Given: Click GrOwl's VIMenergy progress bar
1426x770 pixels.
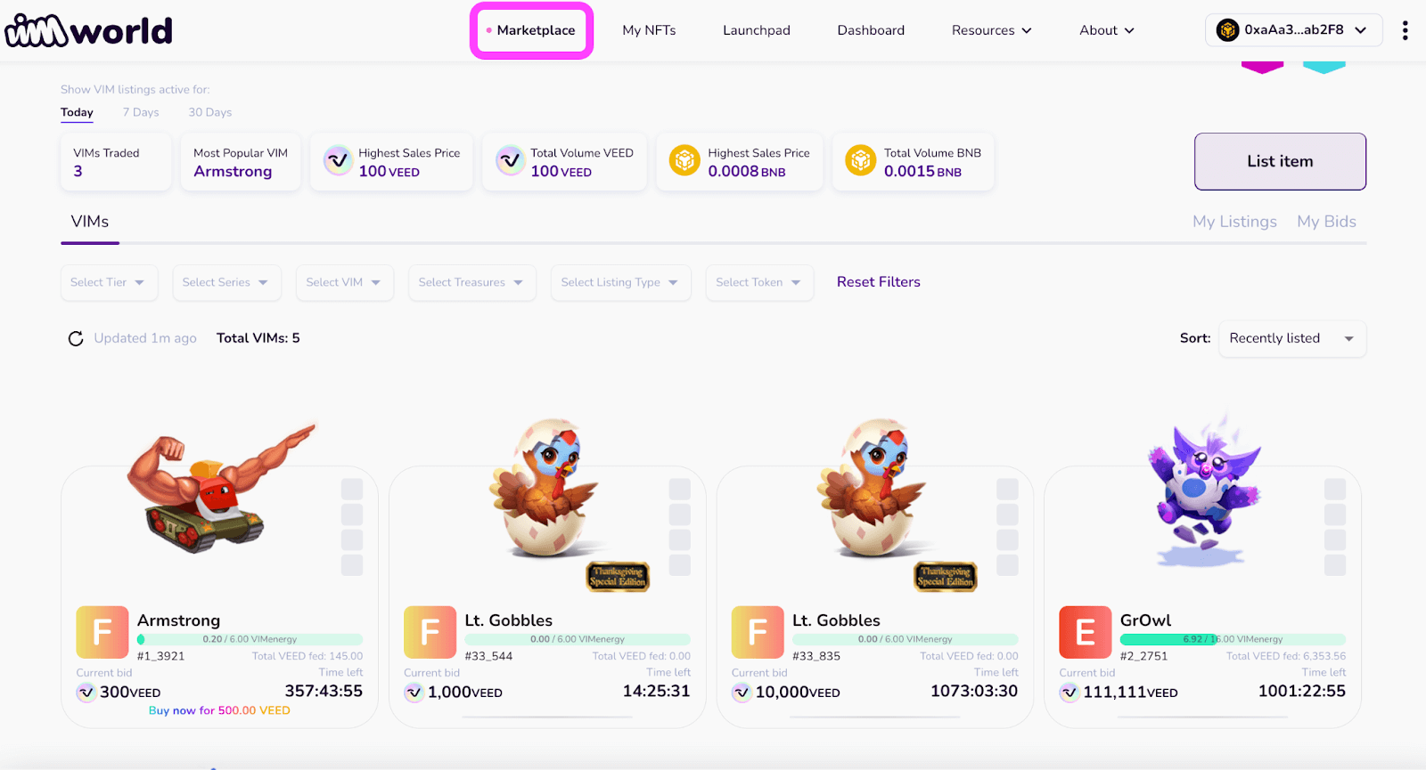Looking at the screenshot, I should point(1233,638).
